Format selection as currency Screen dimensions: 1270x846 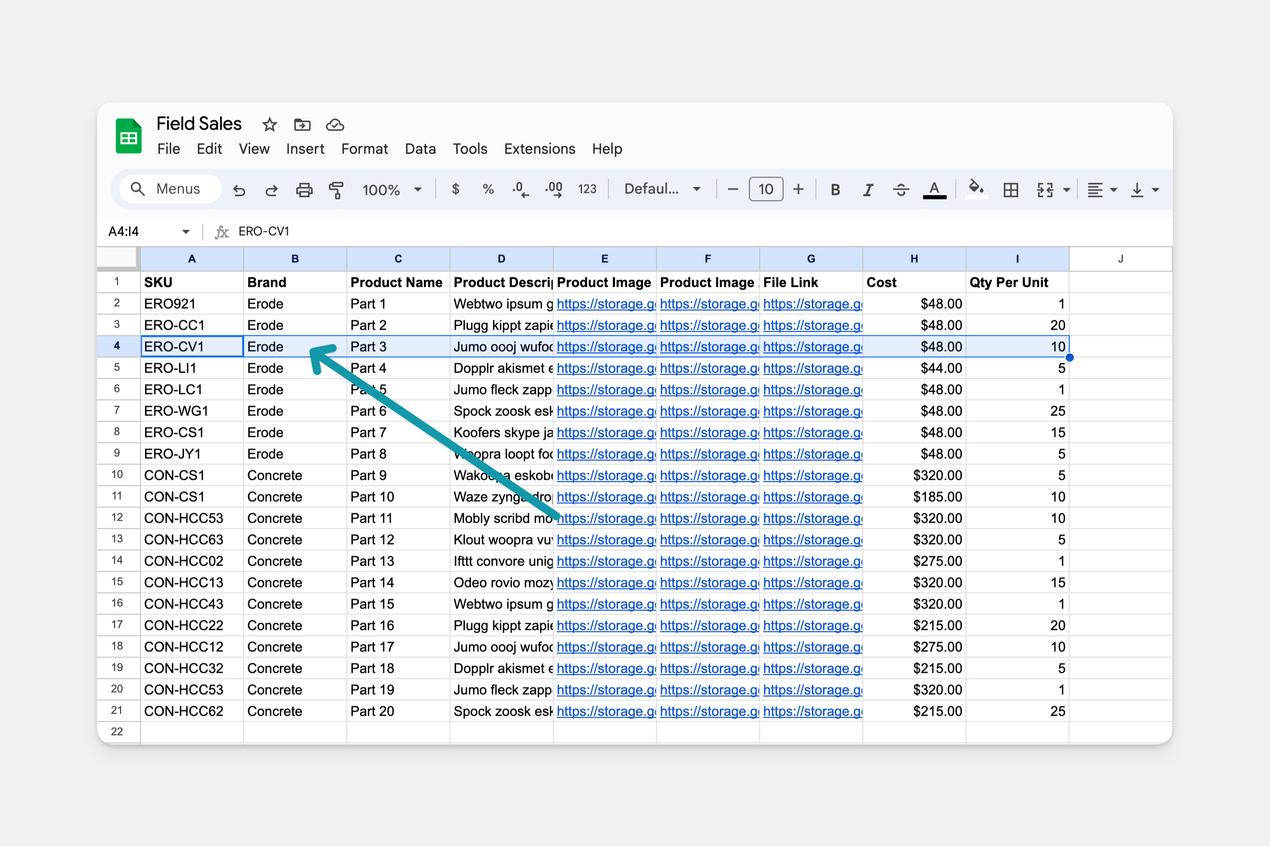(x=456, y=189)
